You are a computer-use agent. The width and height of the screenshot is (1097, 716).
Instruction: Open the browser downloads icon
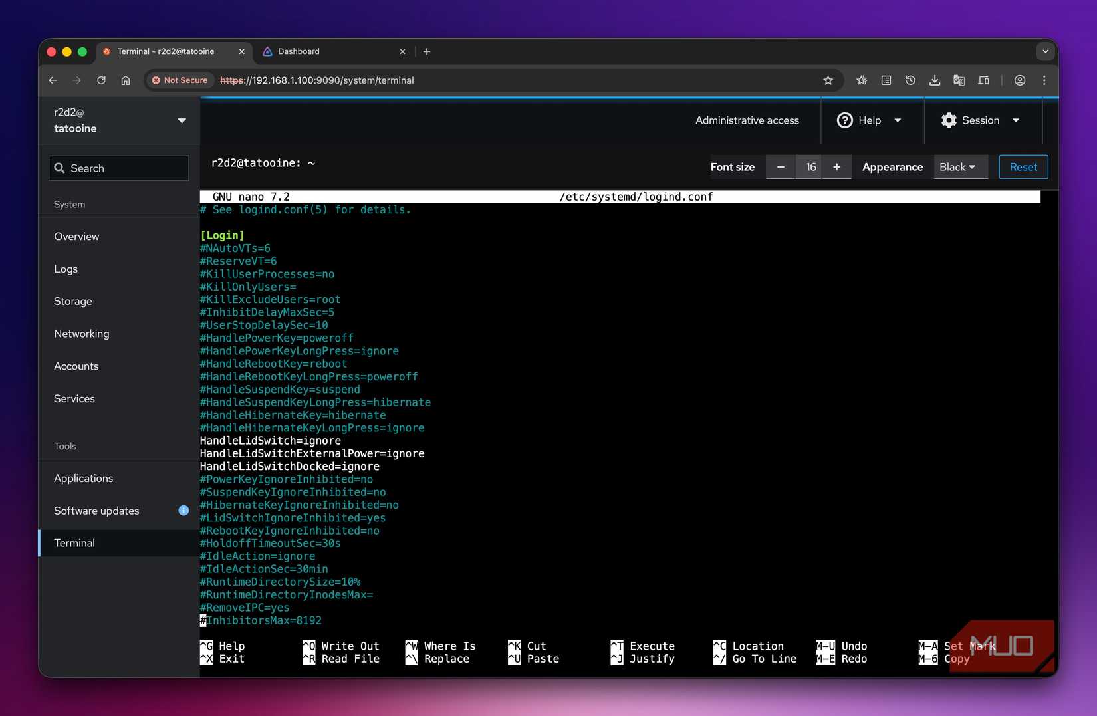(x=934, y=80)
